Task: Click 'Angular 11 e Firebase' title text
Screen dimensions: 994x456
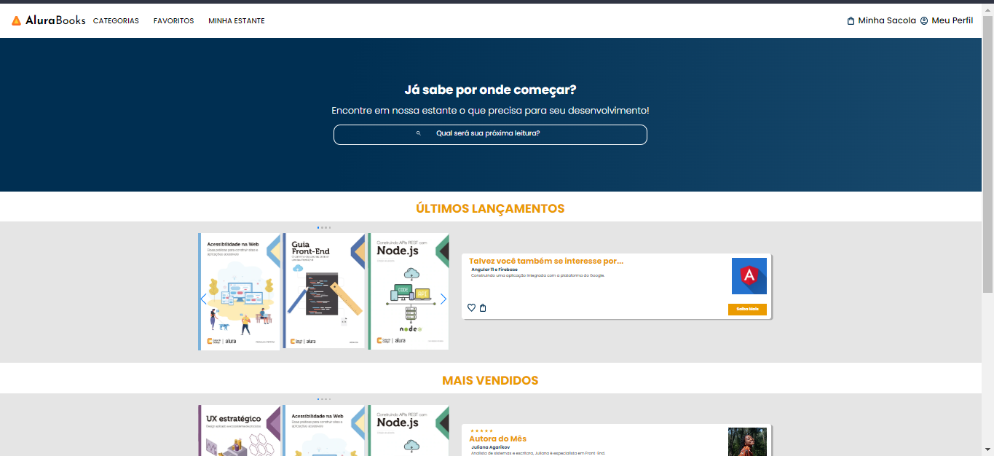Action: 494,270
